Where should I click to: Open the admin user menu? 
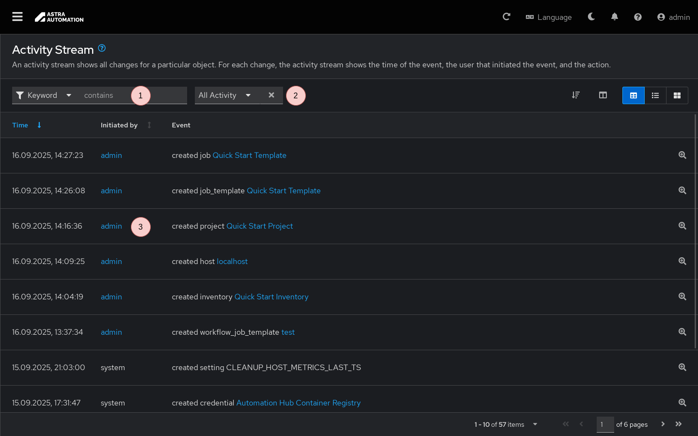(673, 17)
